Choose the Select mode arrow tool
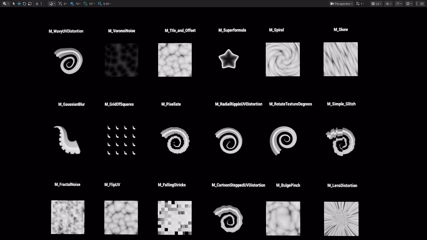Image resolution: width=427 pixels, height=240 pixels. pos(14,4)
